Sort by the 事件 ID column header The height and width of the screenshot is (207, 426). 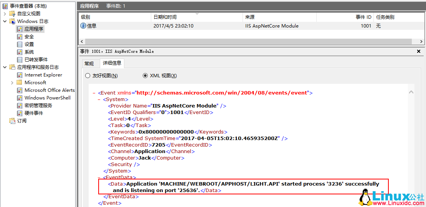[345, 17]
